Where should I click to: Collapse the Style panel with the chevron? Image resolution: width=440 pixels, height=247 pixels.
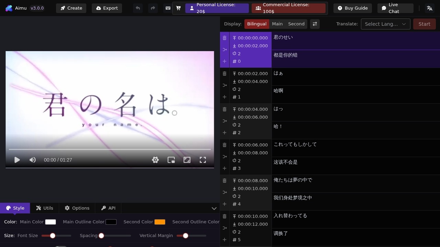pyautogui.click(x=214, y=208)
